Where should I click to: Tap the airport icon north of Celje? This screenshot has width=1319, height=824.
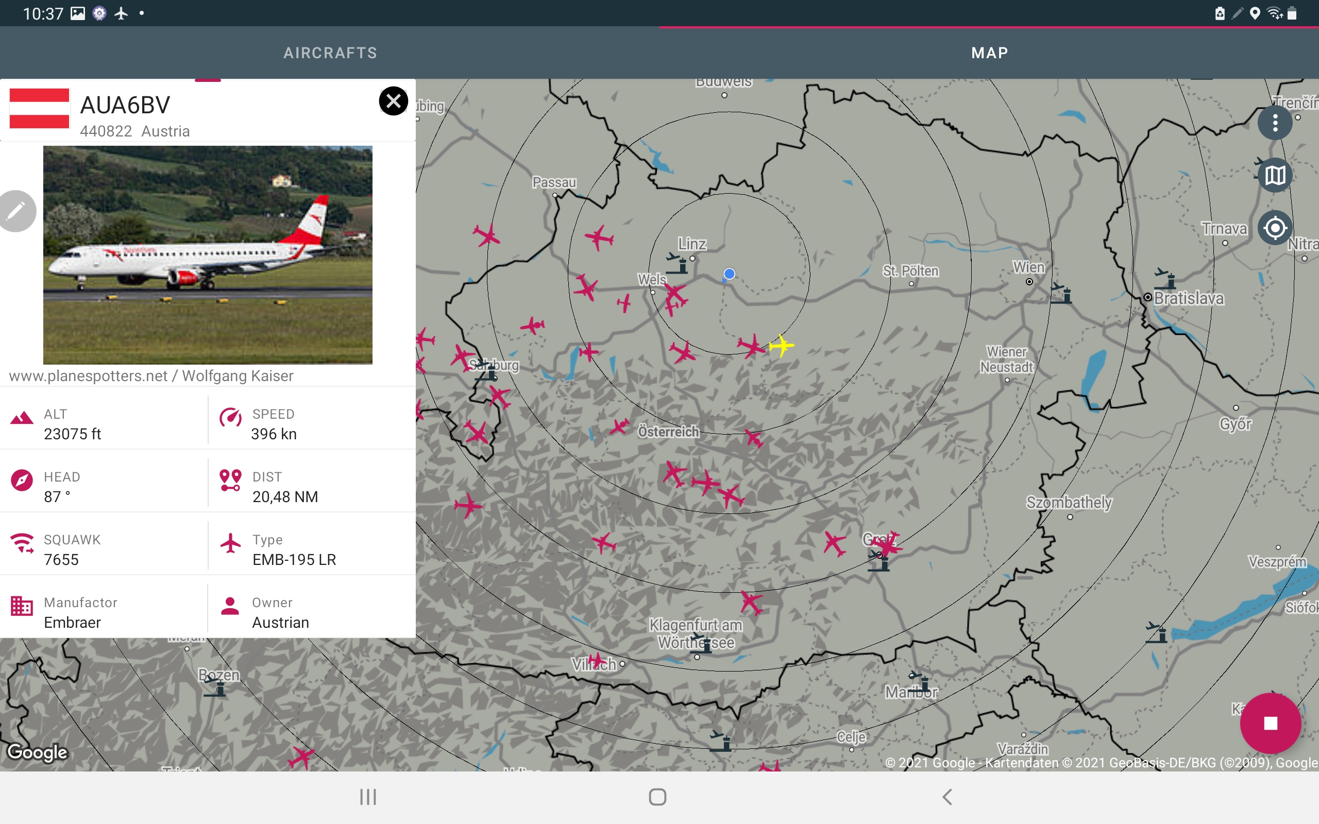pos(720,741)
